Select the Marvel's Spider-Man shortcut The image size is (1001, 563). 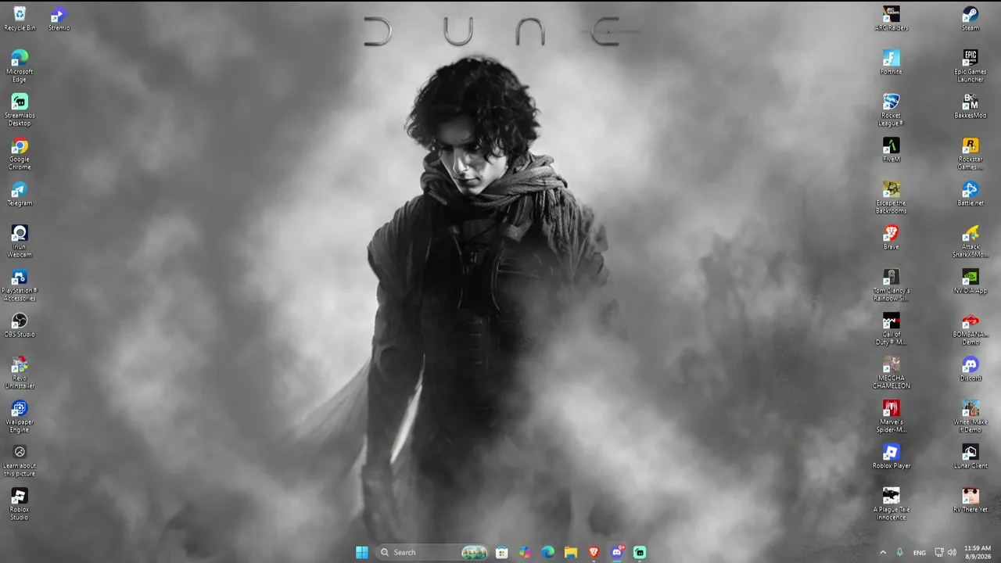click(892, 417)
